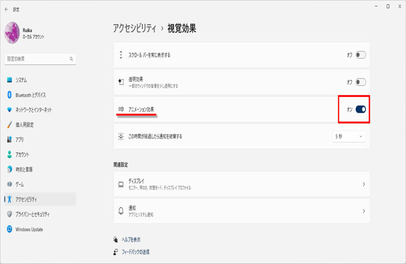
Task: Expand ディスプレイ related setting chevron
Action: (x=364, y=184)
